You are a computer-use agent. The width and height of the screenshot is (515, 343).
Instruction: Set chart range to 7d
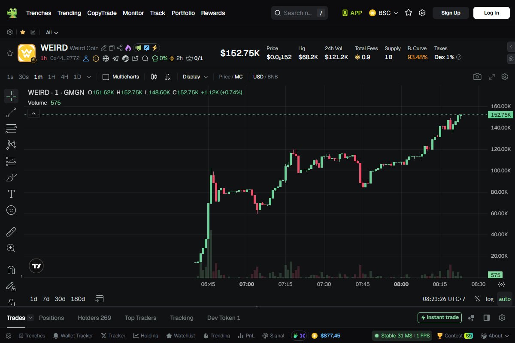[x=46, y=299]
